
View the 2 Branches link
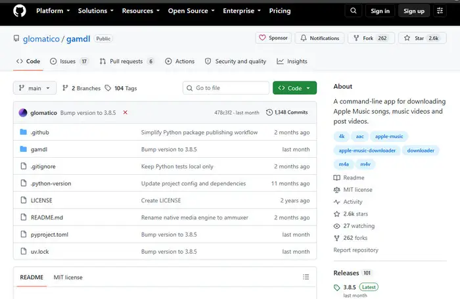click(x=81, y=88)
